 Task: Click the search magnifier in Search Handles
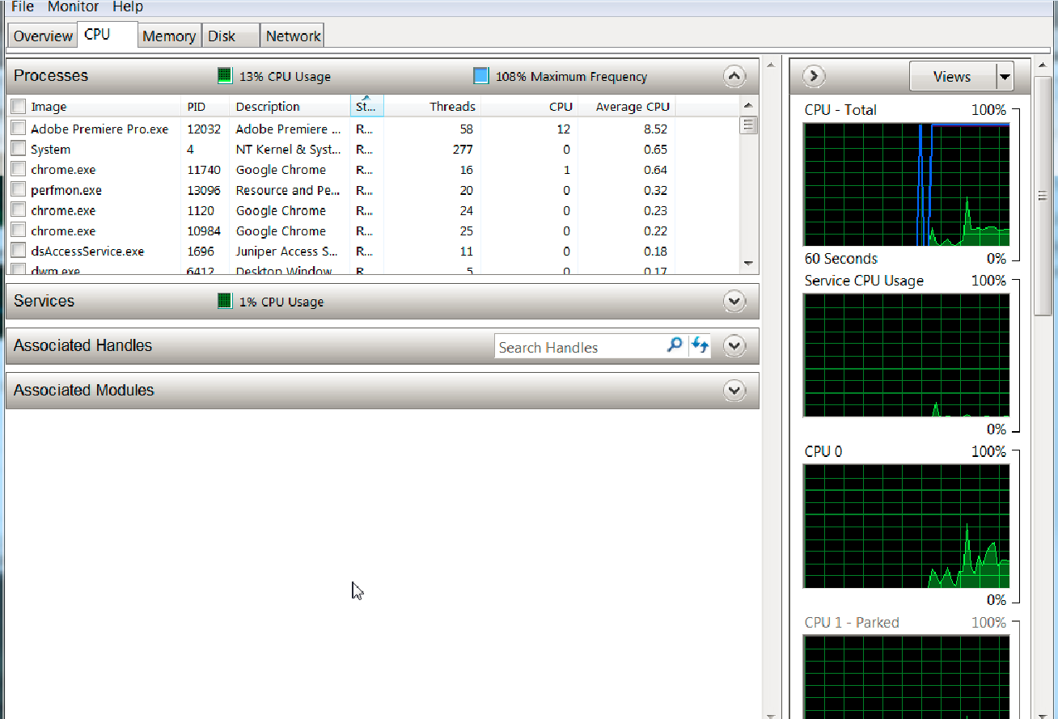674,345
